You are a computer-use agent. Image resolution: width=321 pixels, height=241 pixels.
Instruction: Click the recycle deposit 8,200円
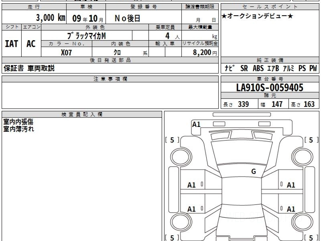[x=205, y=52]
